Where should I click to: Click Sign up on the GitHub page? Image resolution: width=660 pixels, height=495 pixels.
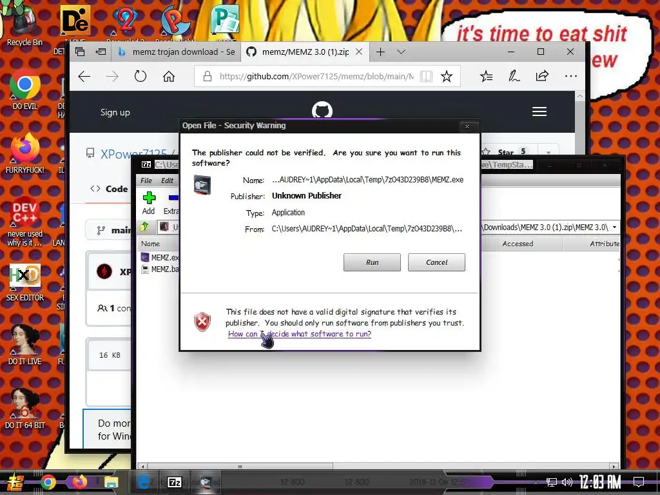[115, 112]
